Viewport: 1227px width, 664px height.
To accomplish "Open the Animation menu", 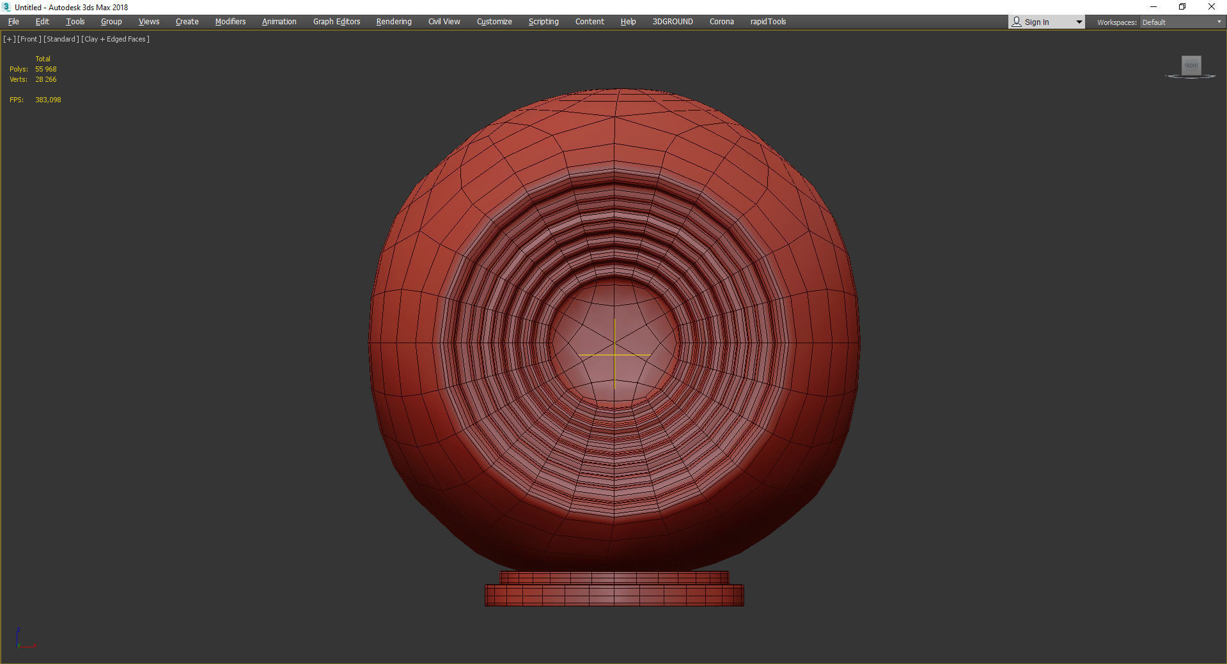I will 279,22.
